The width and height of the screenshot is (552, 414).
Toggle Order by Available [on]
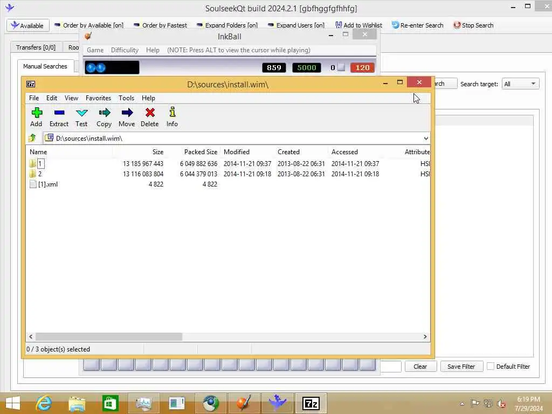[89, 25]
